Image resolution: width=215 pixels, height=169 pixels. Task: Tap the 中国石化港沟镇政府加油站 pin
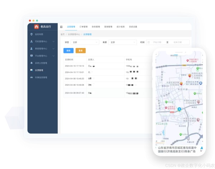pyautogui.click(x=198, y=120)
